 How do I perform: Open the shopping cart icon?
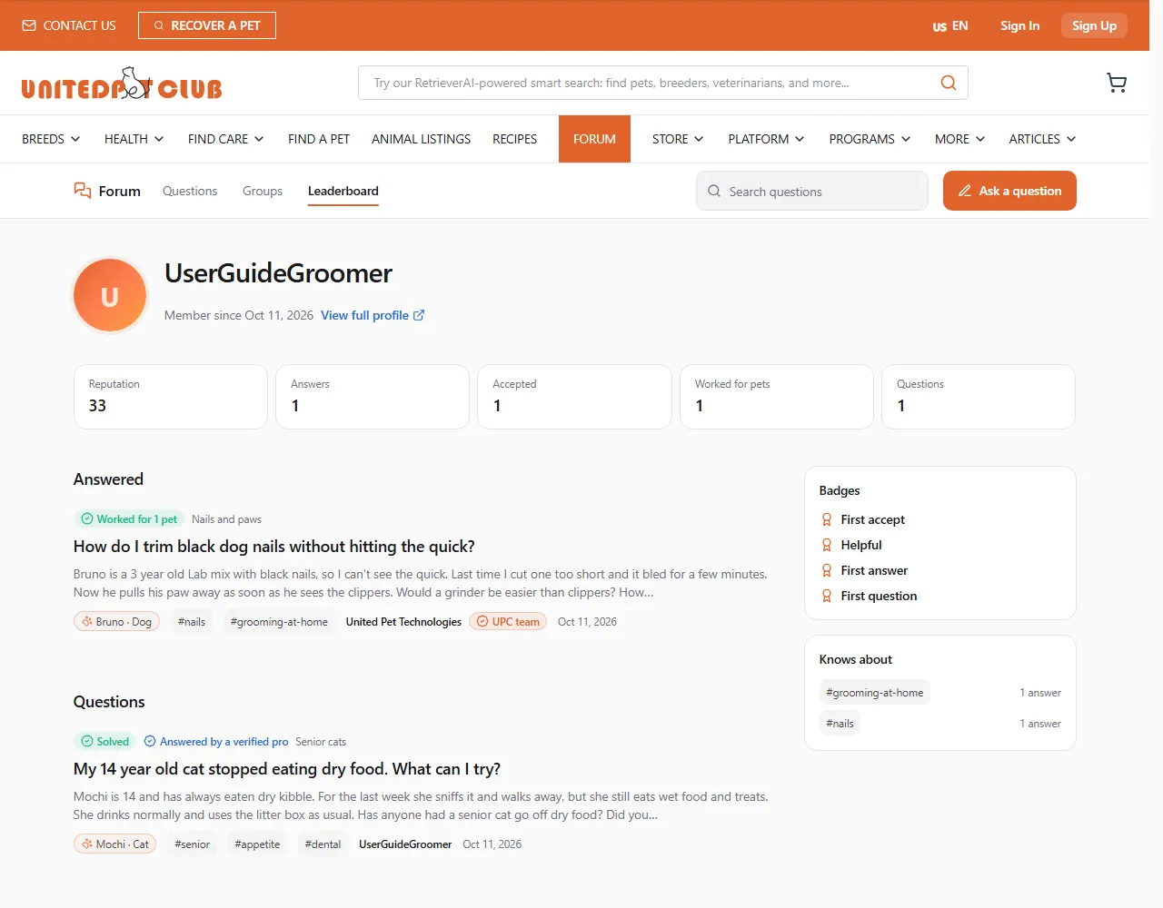[x=1117, y=83]
